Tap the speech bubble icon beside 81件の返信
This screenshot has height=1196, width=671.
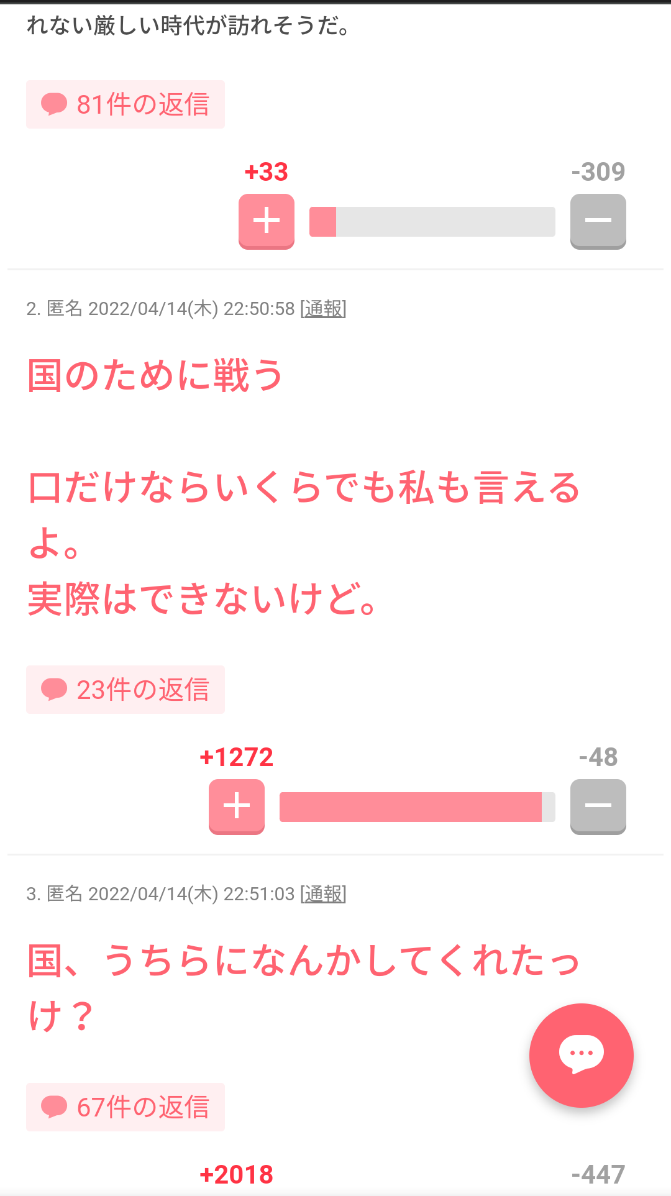pos(54,104)
